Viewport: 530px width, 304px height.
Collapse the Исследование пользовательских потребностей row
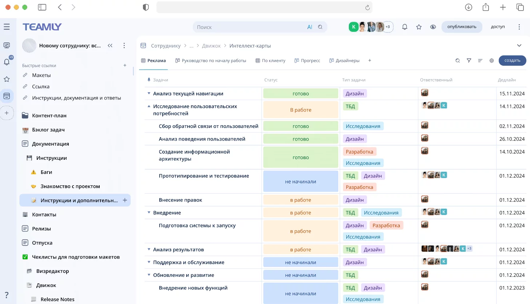coord(149,106)
